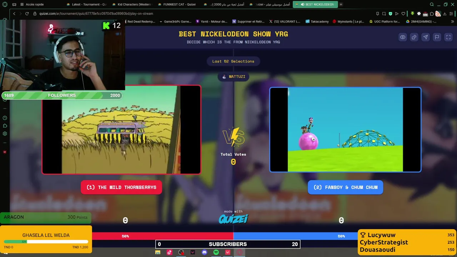Open sidebar settings gear icon
Image resolution: width=457 pixels, height=257 pixels.
5,133
